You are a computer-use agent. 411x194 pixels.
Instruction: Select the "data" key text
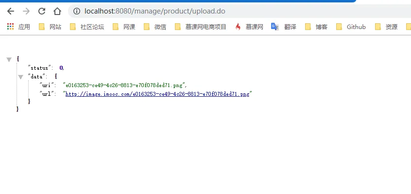[x=38, y=76]
